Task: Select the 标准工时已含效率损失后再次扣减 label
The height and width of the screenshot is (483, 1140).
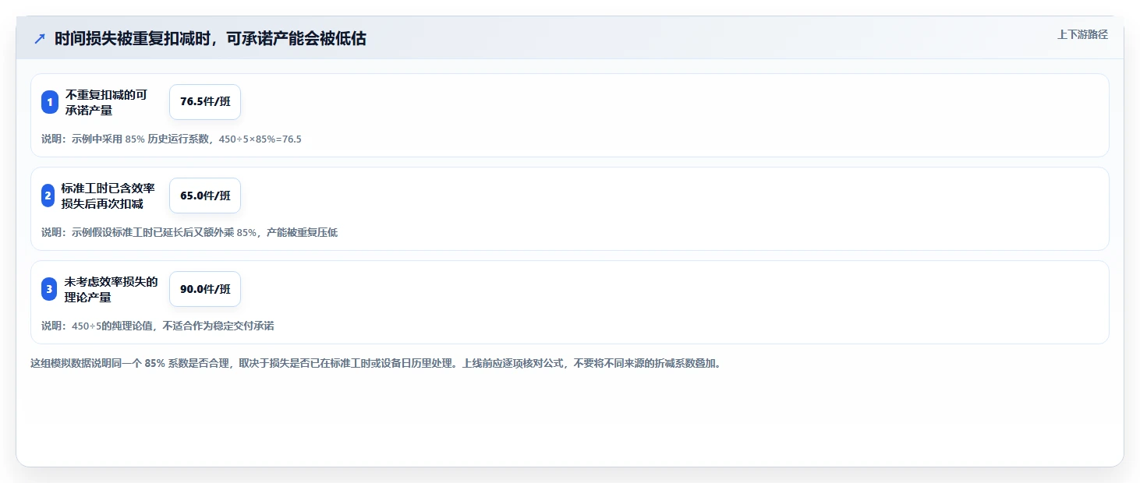Action: click(x=108, y=196)
